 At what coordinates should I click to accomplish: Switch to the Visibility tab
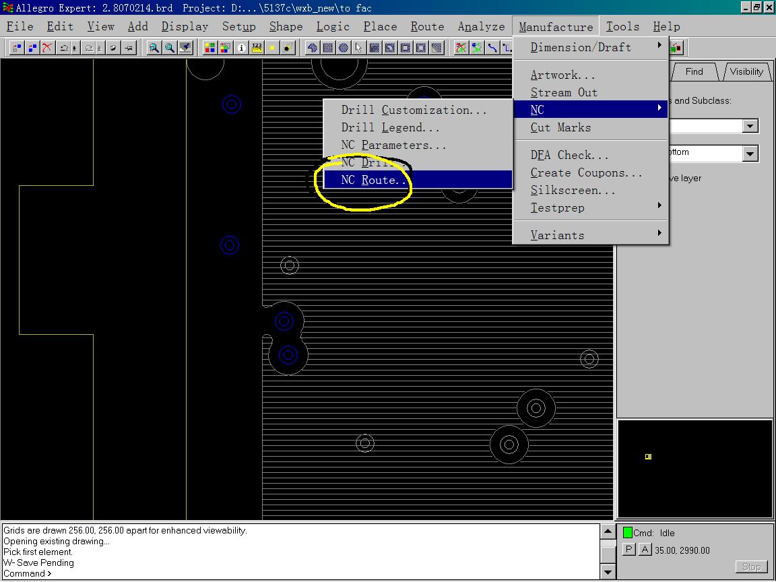click(x=746, y=72)
